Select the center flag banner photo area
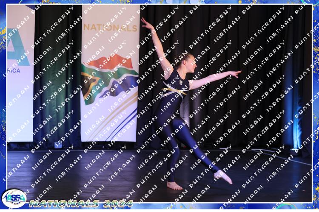 coord(110,72)
